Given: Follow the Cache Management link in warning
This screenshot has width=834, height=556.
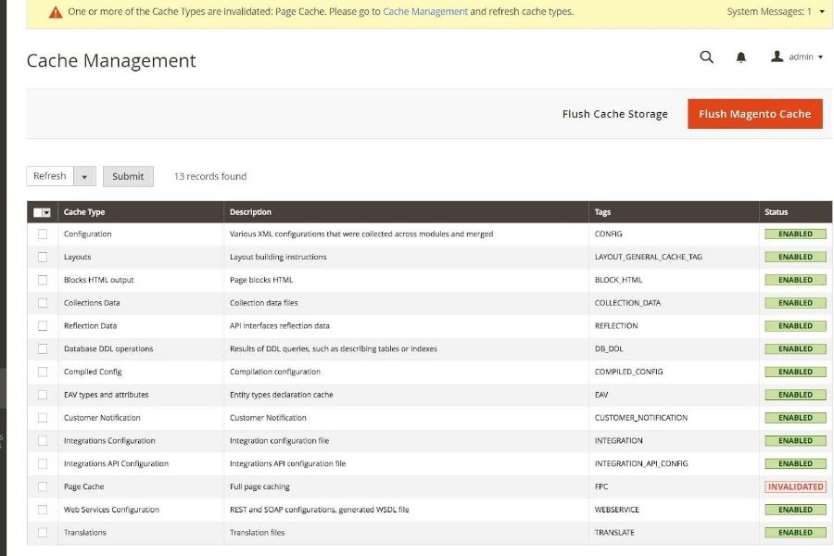Looking at the screenshot, I should point(425,11).
